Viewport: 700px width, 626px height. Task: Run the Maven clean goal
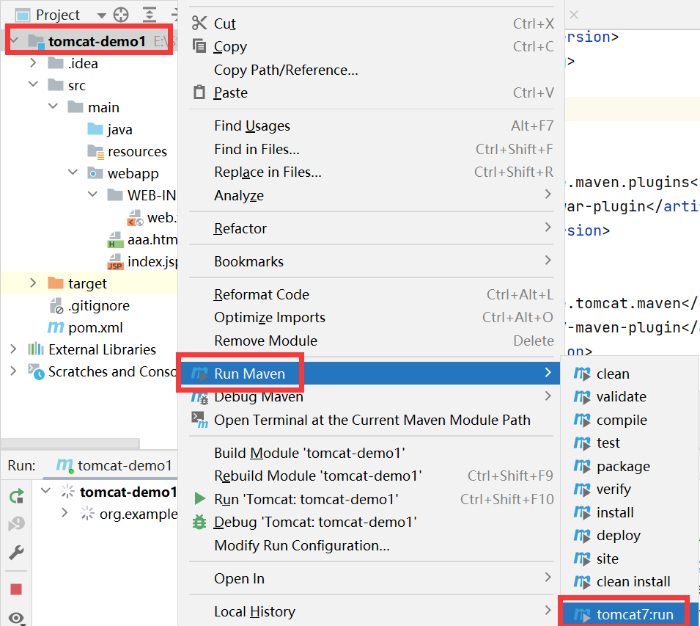(630, 374)
